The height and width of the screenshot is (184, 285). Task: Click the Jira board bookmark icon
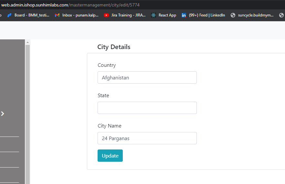[x=9, y=15]
